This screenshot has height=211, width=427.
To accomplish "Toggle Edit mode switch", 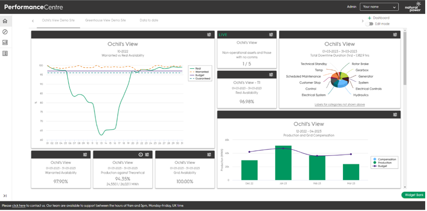I will 370,24.
